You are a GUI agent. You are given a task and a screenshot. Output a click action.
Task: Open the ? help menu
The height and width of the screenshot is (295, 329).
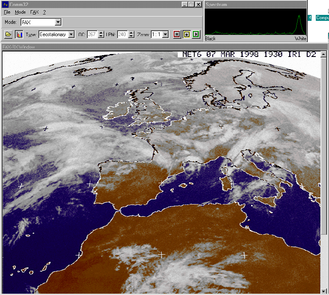click(44, 12)
